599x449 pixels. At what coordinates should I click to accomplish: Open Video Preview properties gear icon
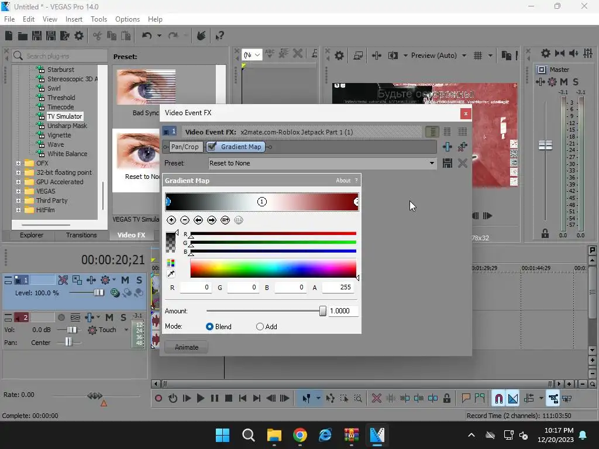[x=339, y=56]
